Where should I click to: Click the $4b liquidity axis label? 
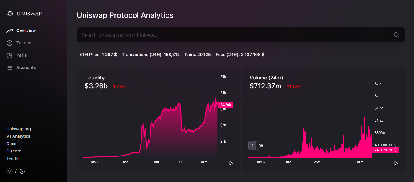point(223,93)
